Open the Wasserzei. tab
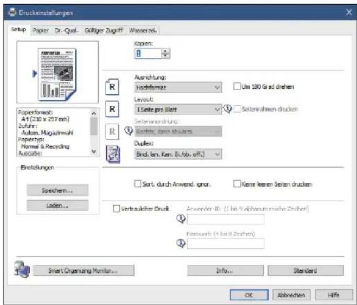 (x=143, y=30)
